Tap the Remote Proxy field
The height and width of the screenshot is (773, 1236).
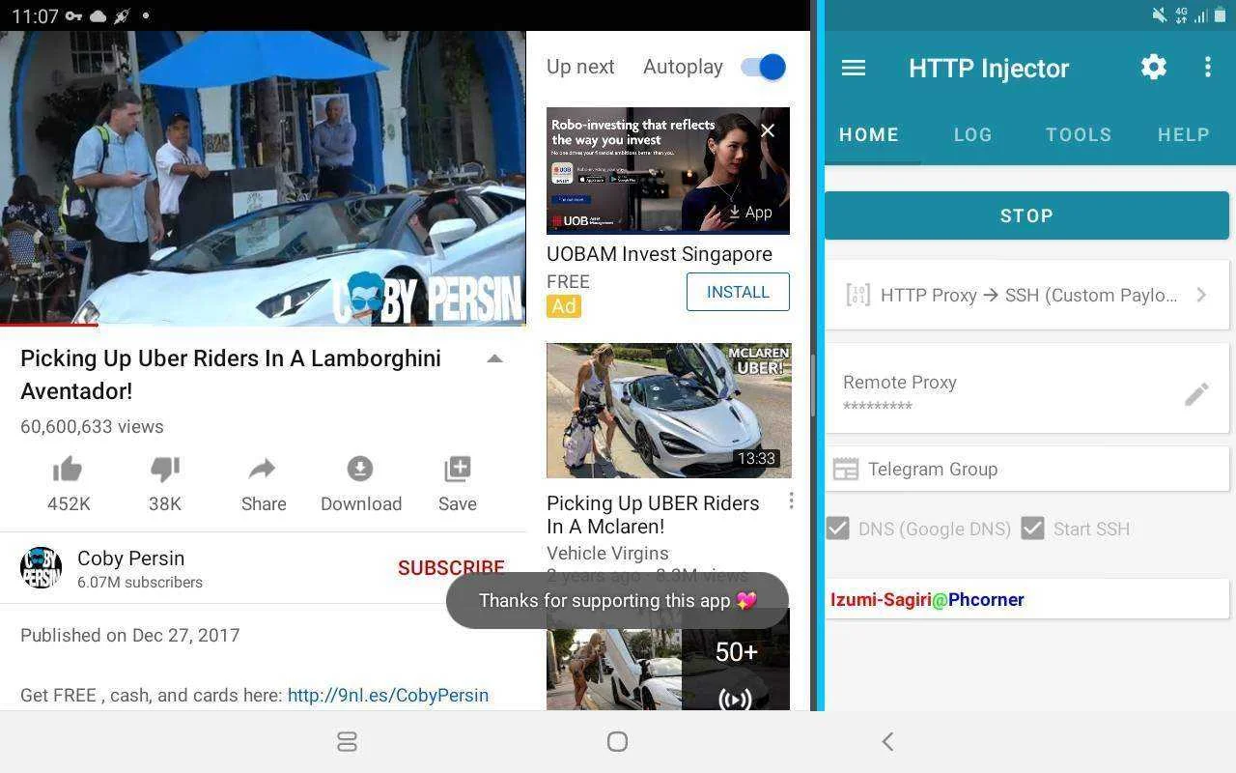(x=1026, y=388)
